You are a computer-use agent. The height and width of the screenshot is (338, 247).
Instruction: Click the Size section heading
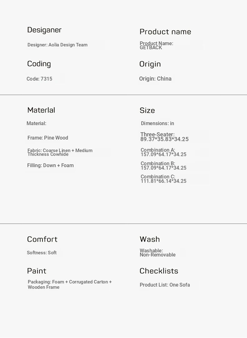(147, 110)
